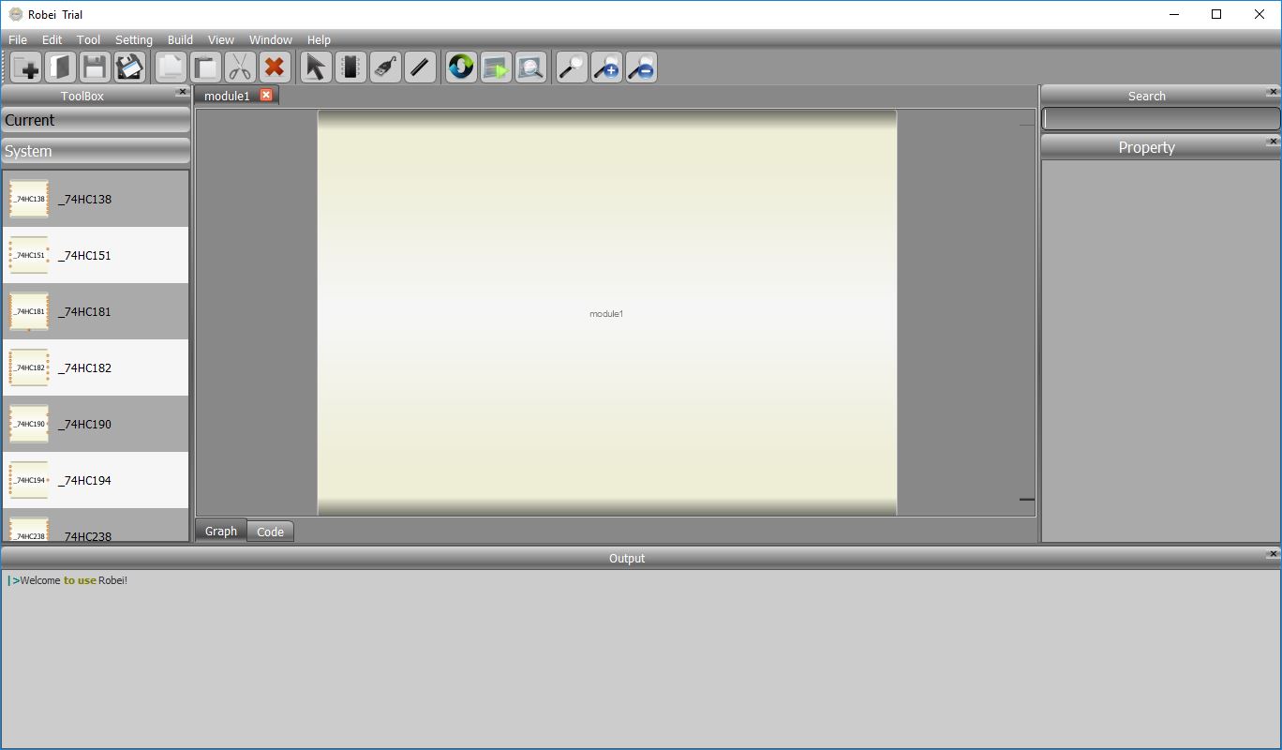
Task: Click the zoom in magnifier icon
Action: 606,67
